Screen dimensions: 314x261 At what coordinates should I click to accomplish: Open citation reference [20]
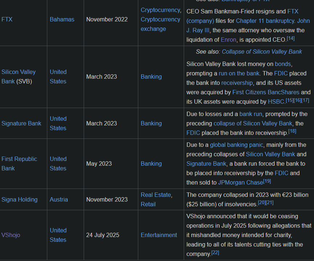click(262, 203)
